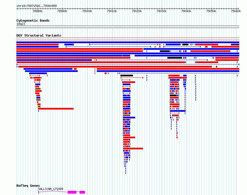Select the Cytogenetic Bands track title

33,20
